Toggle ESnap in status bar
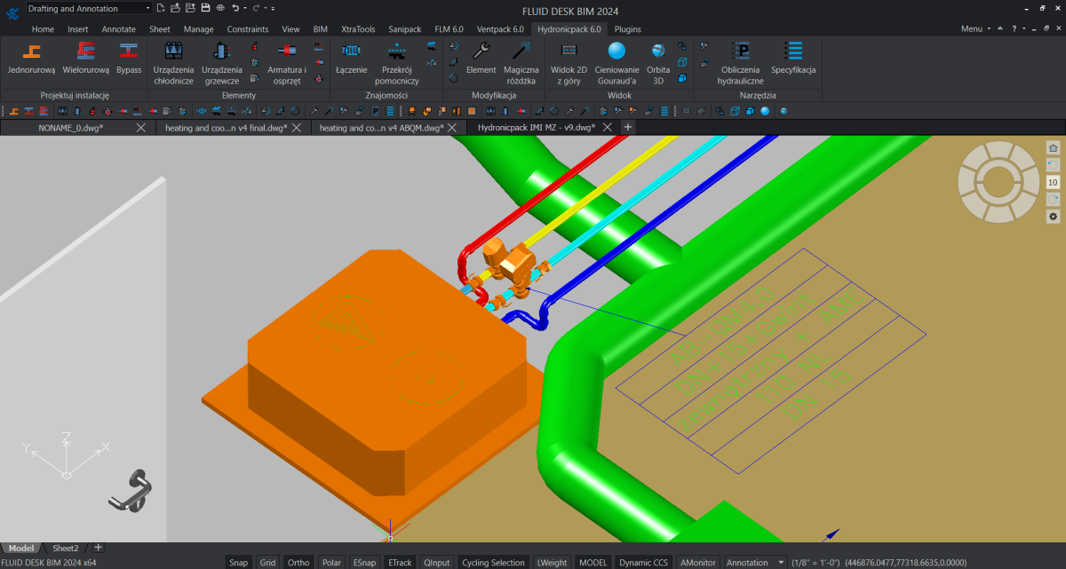This screenshot has height=569, width=1066. pyautogui.click(x=364, y=562)
